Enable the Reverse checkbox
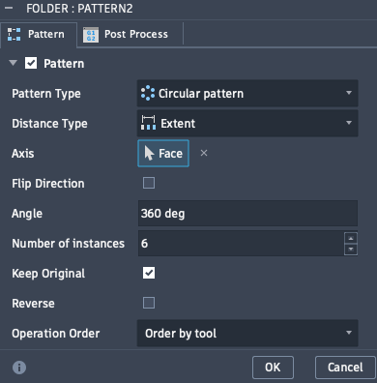 point(149,303)
